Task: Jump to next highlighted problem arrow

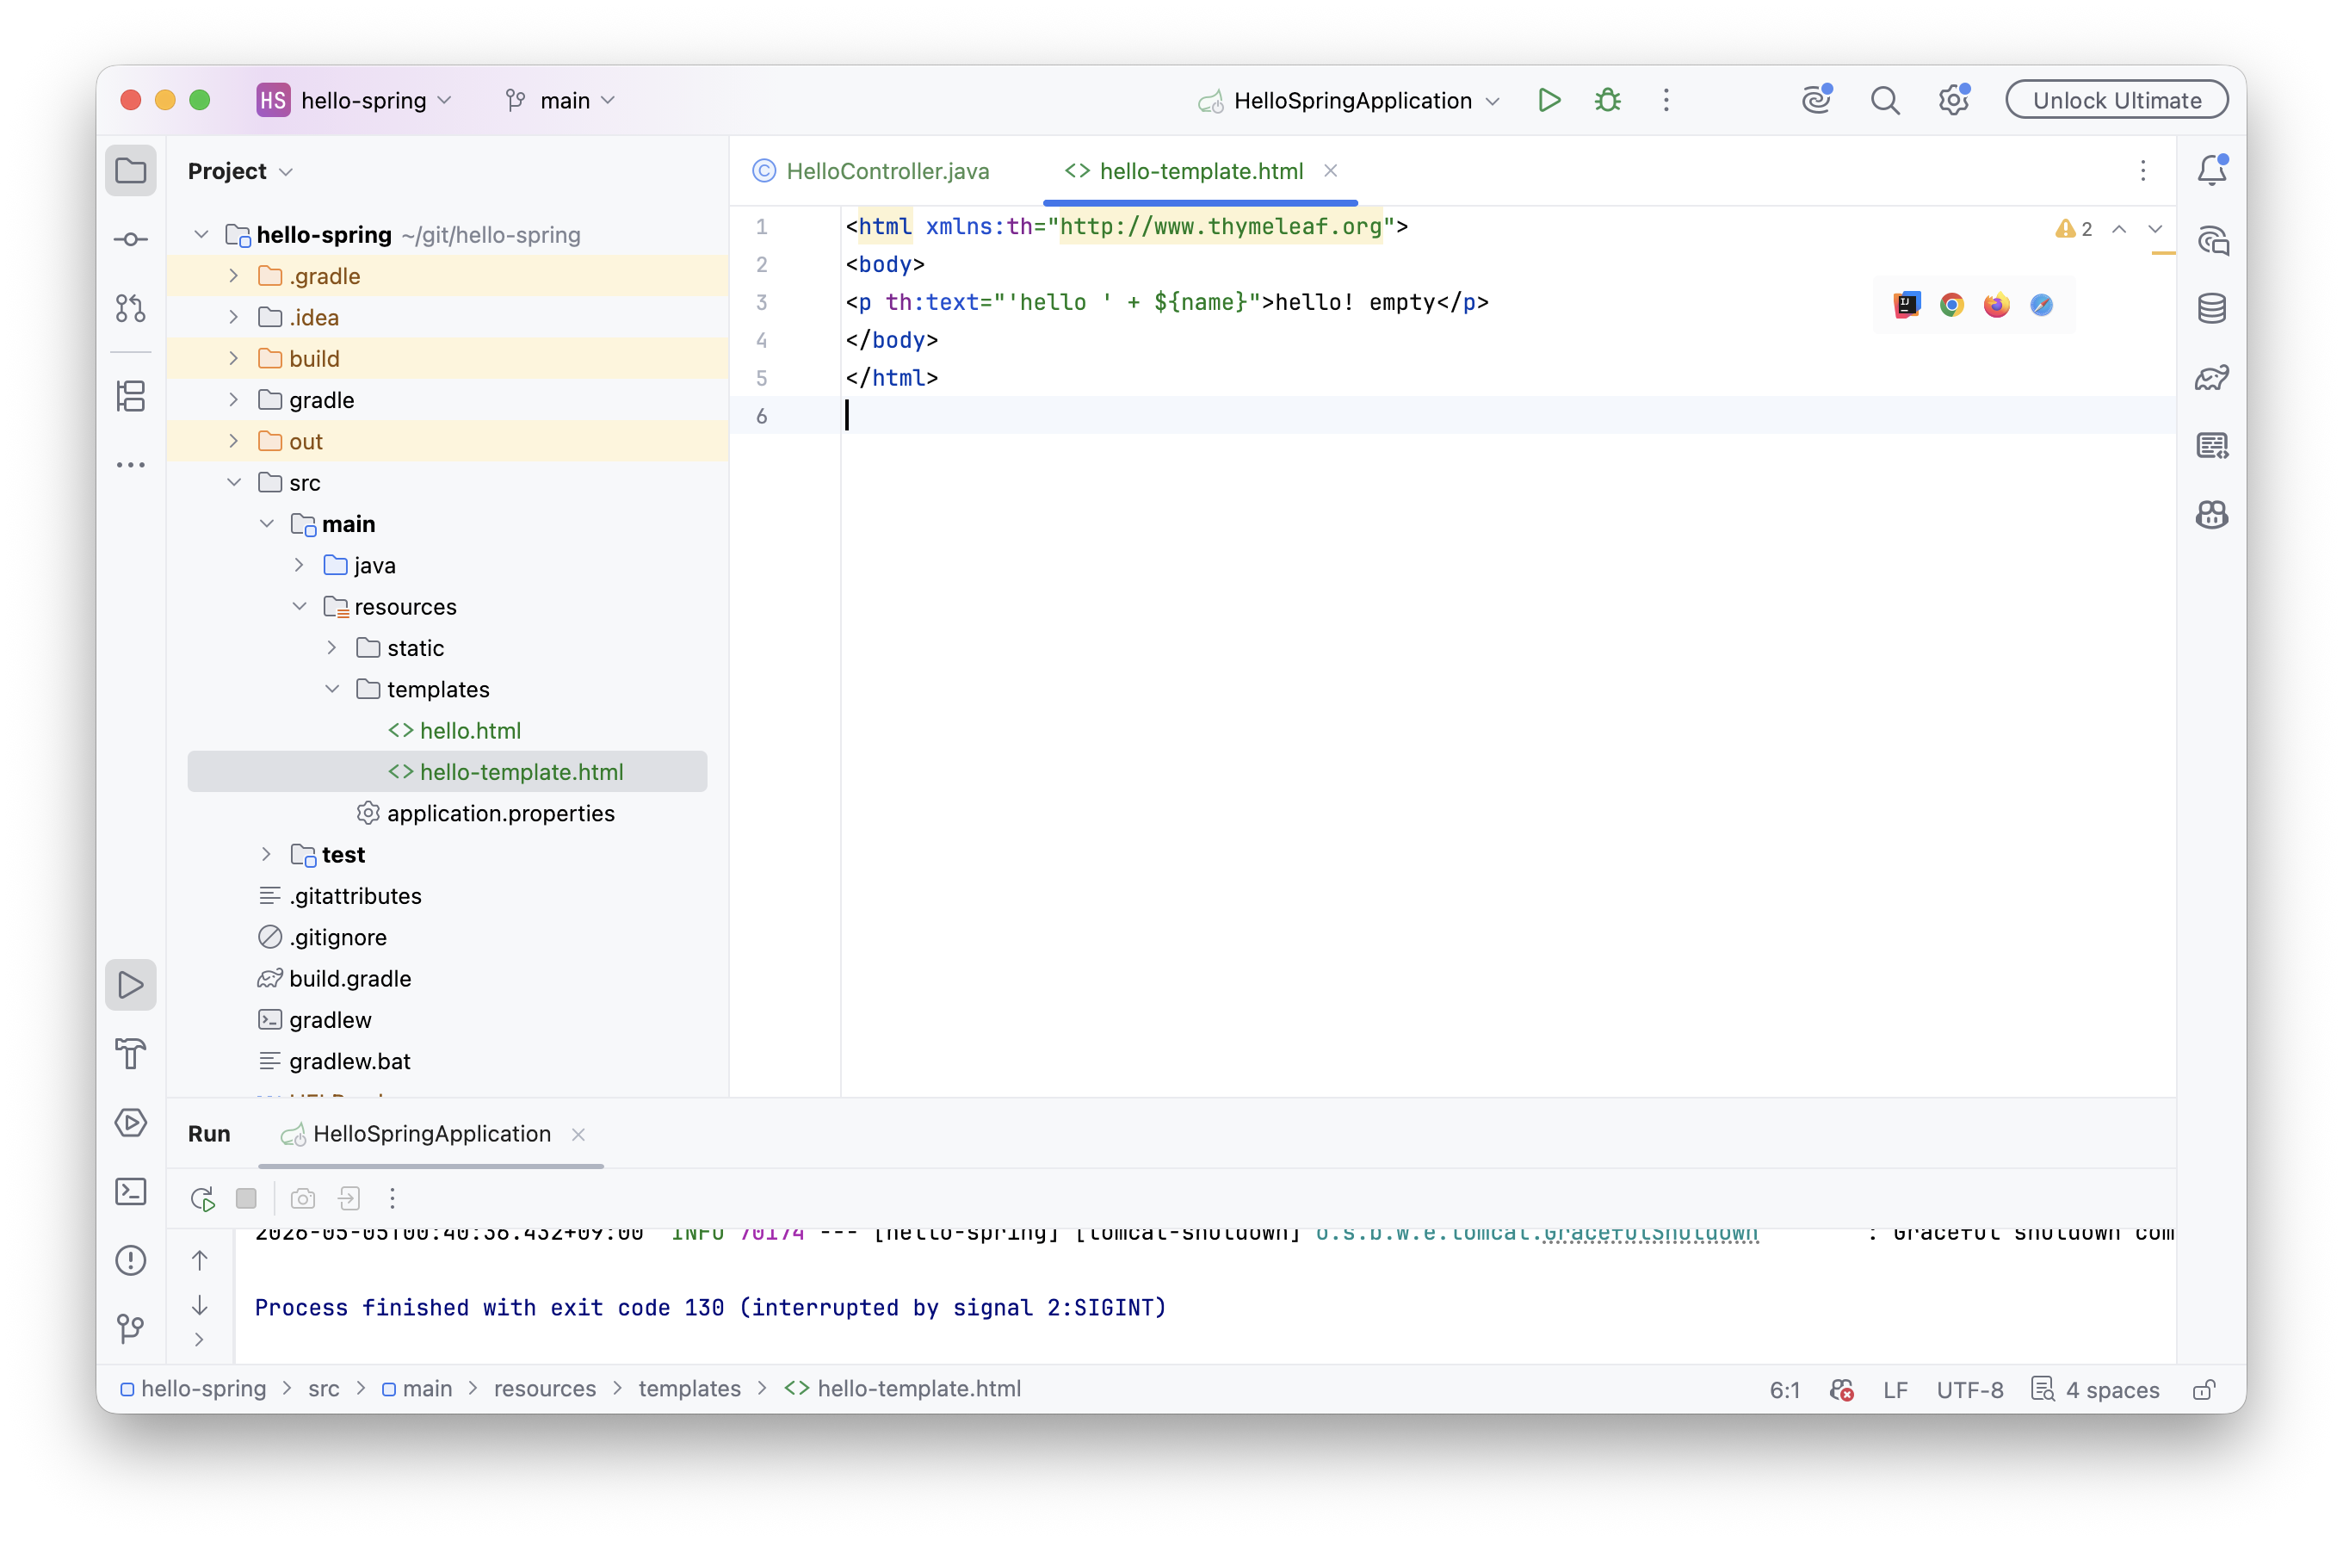Action: pyautogui.click(x=2155, y=229)
